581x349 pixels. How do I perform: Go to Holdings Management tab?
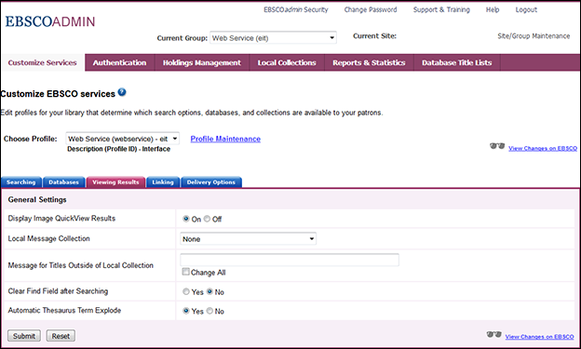point(202,62)
